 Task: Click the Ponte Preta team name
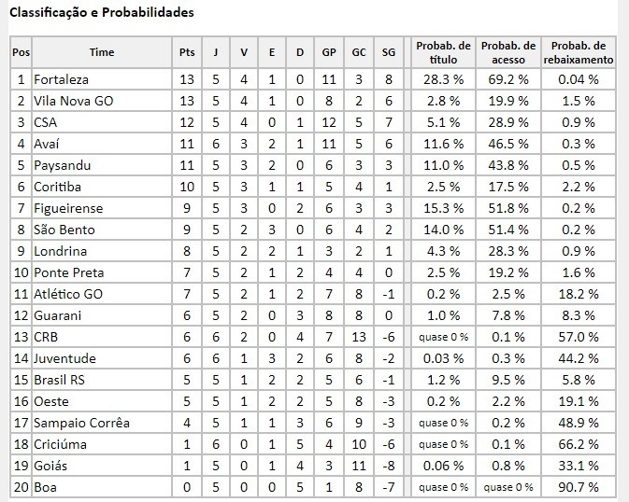click(x=69, y=272)
